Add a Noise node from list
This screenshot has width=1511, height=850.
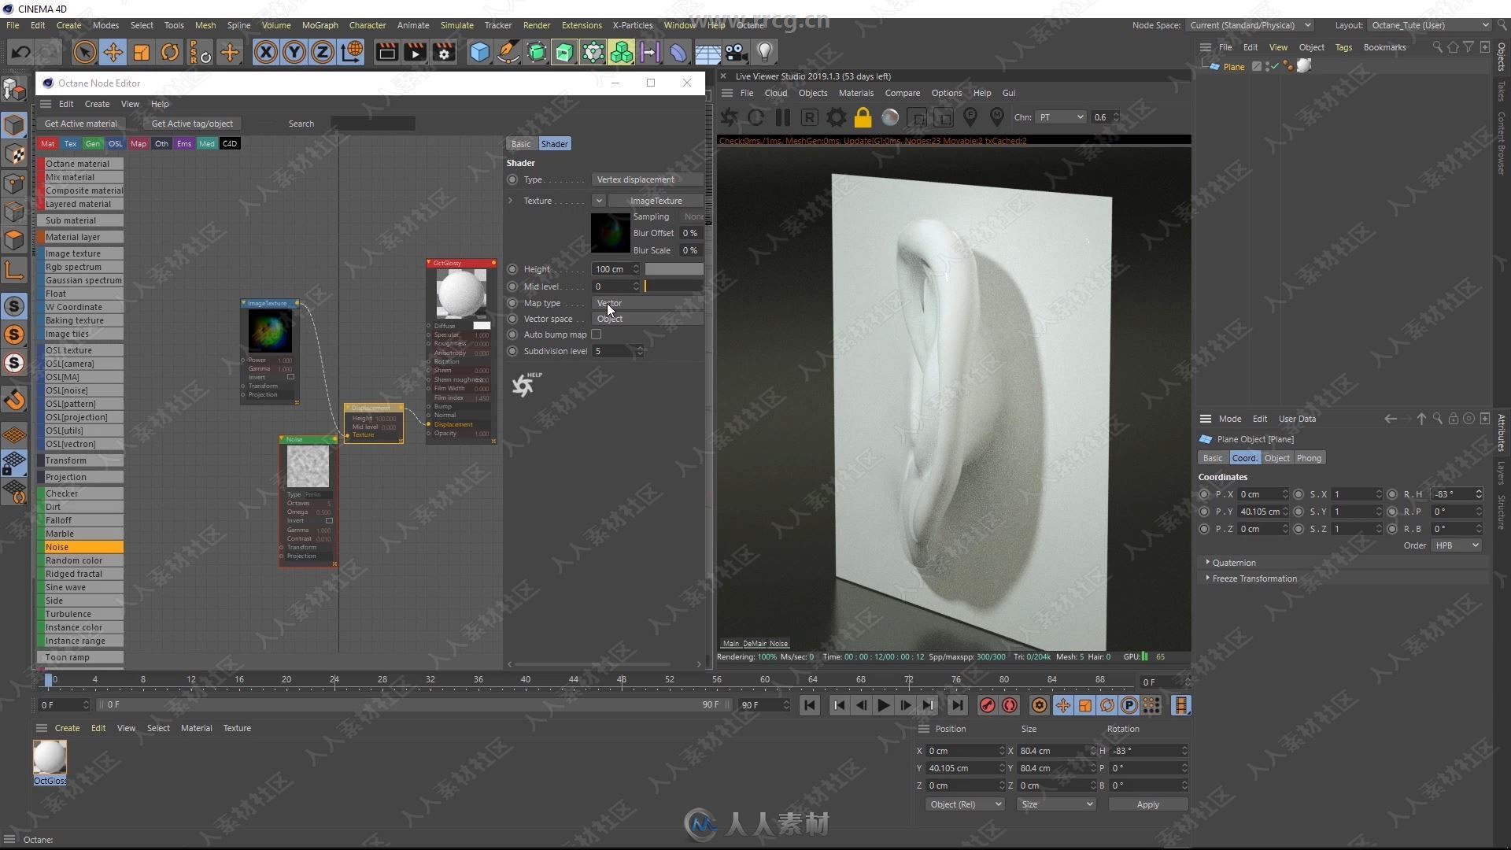[x=80, y=547]
